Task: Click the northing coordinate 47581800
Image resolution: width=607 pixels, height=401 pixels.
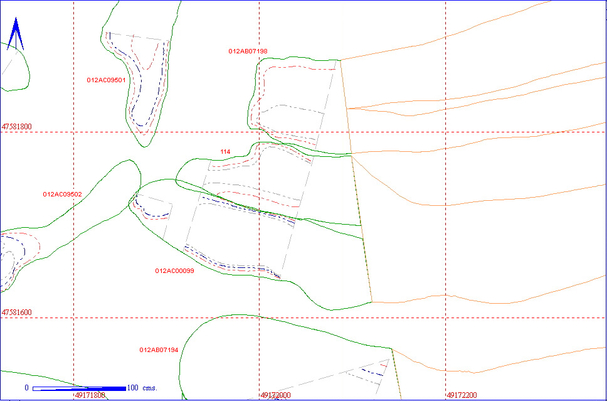Action: (x=17, y=126)
